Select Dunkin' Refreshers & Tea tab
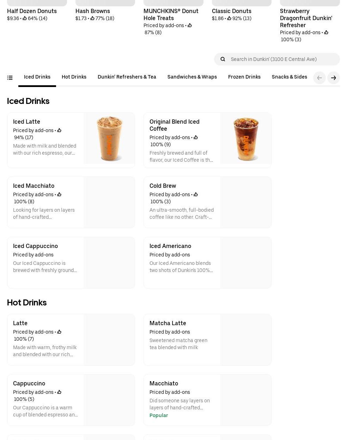 (x=127, y=77)
